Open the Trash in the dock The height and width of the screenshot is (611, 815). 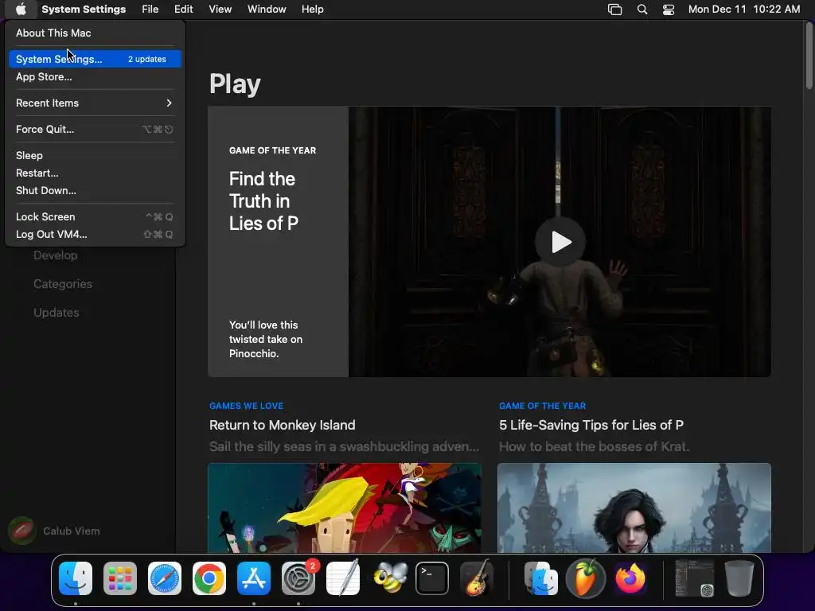coord(739,578)
